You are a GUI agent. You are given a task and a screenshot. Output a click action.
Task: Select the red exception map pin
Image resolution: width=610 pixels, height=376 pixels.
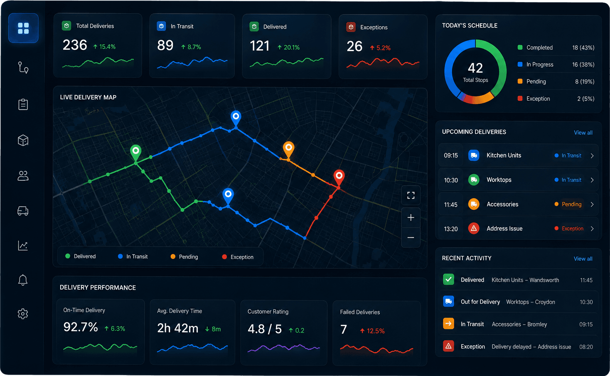[x=339, y=178]
